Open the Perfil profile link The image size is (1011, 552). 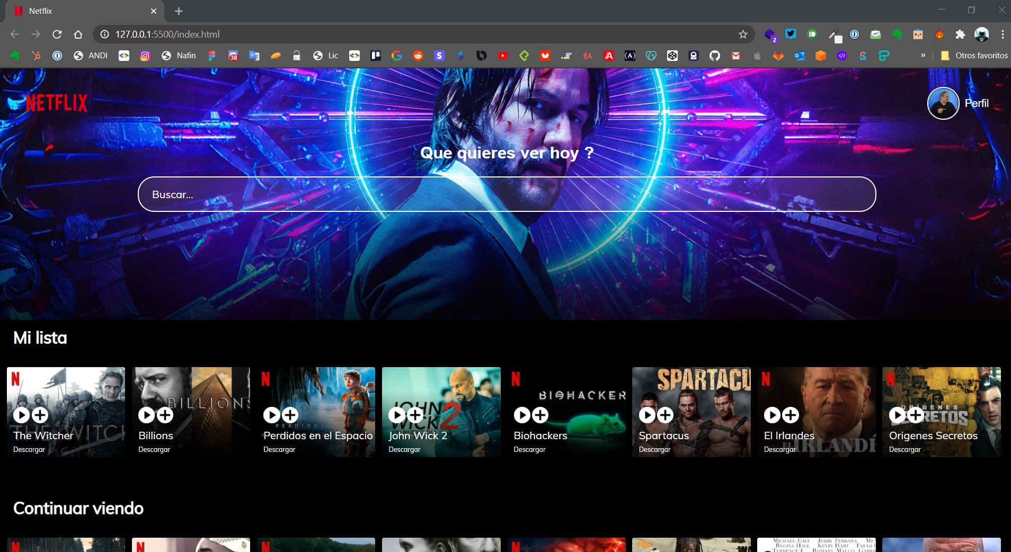[x=977, y=103]
